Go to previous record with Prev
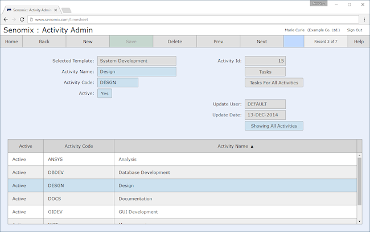Viewport: 370px width, 232px height. click(218, 42)
